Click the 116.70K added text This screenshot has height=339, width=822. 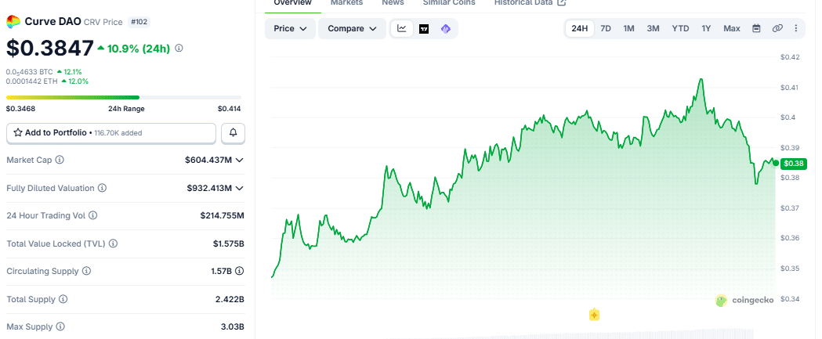pos(118,133)
